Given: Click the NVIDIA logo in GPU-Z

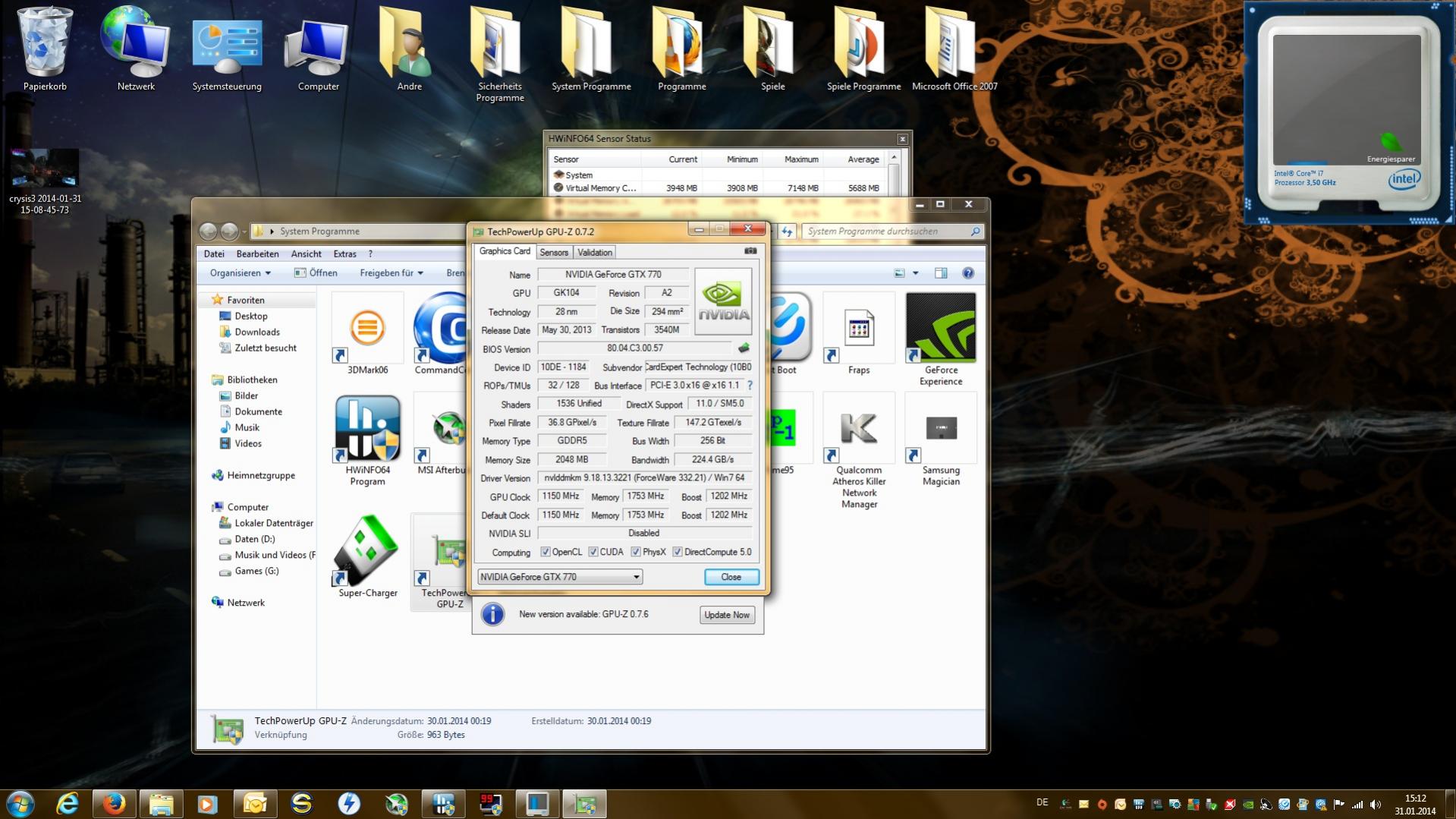Looking at the screenshot, I should 723,301.
